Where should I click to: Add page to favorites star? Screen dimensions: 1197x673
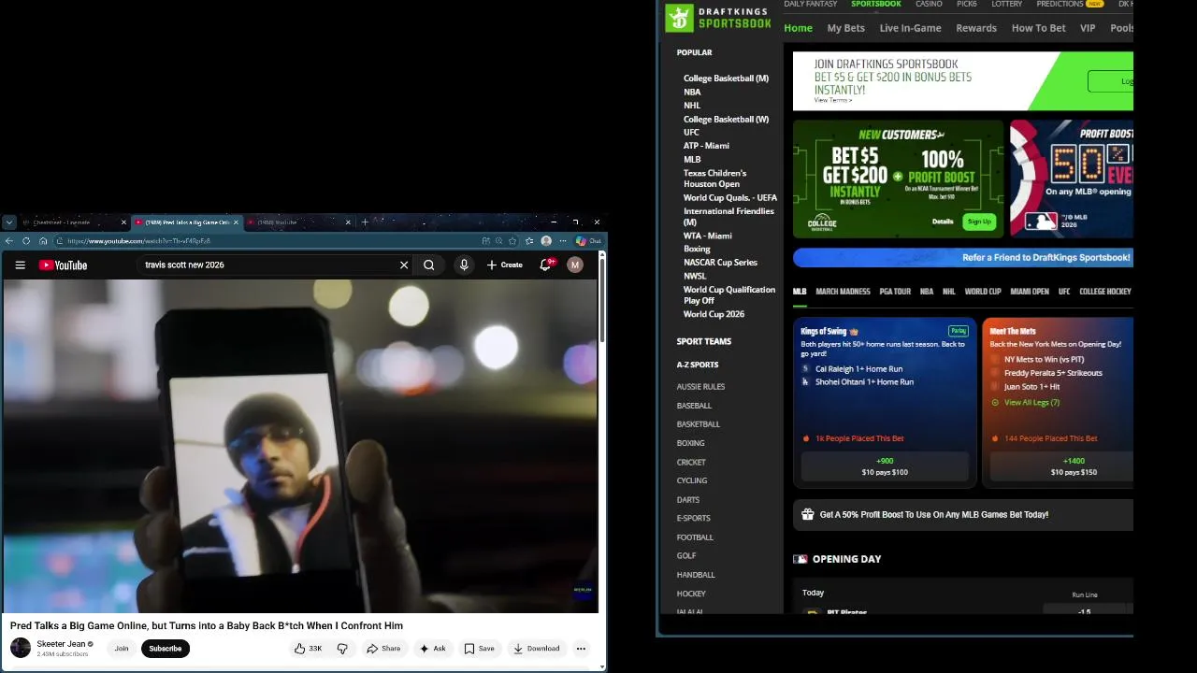tap(512, 241)
